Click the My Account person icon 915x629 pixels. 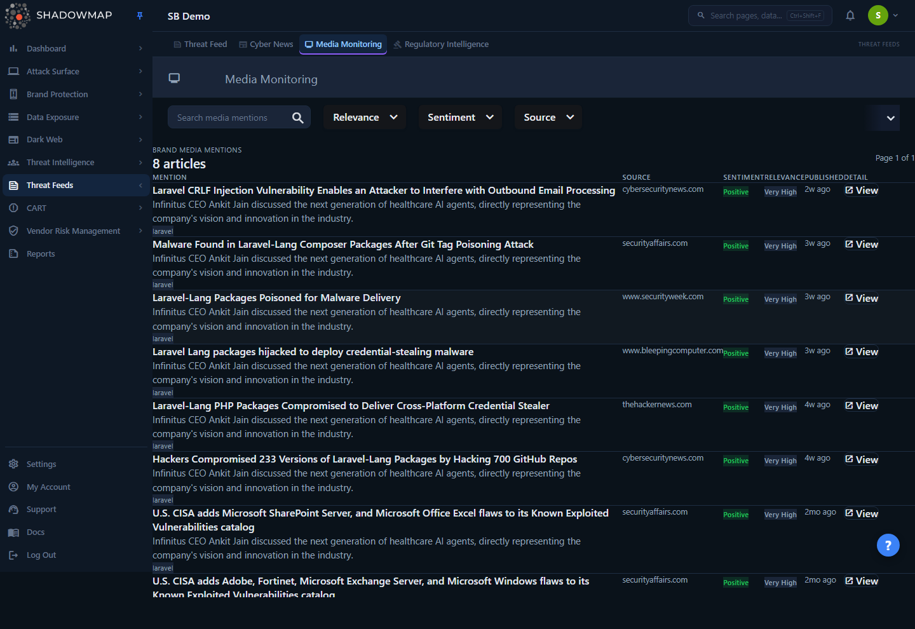click(x=13, y=487)
